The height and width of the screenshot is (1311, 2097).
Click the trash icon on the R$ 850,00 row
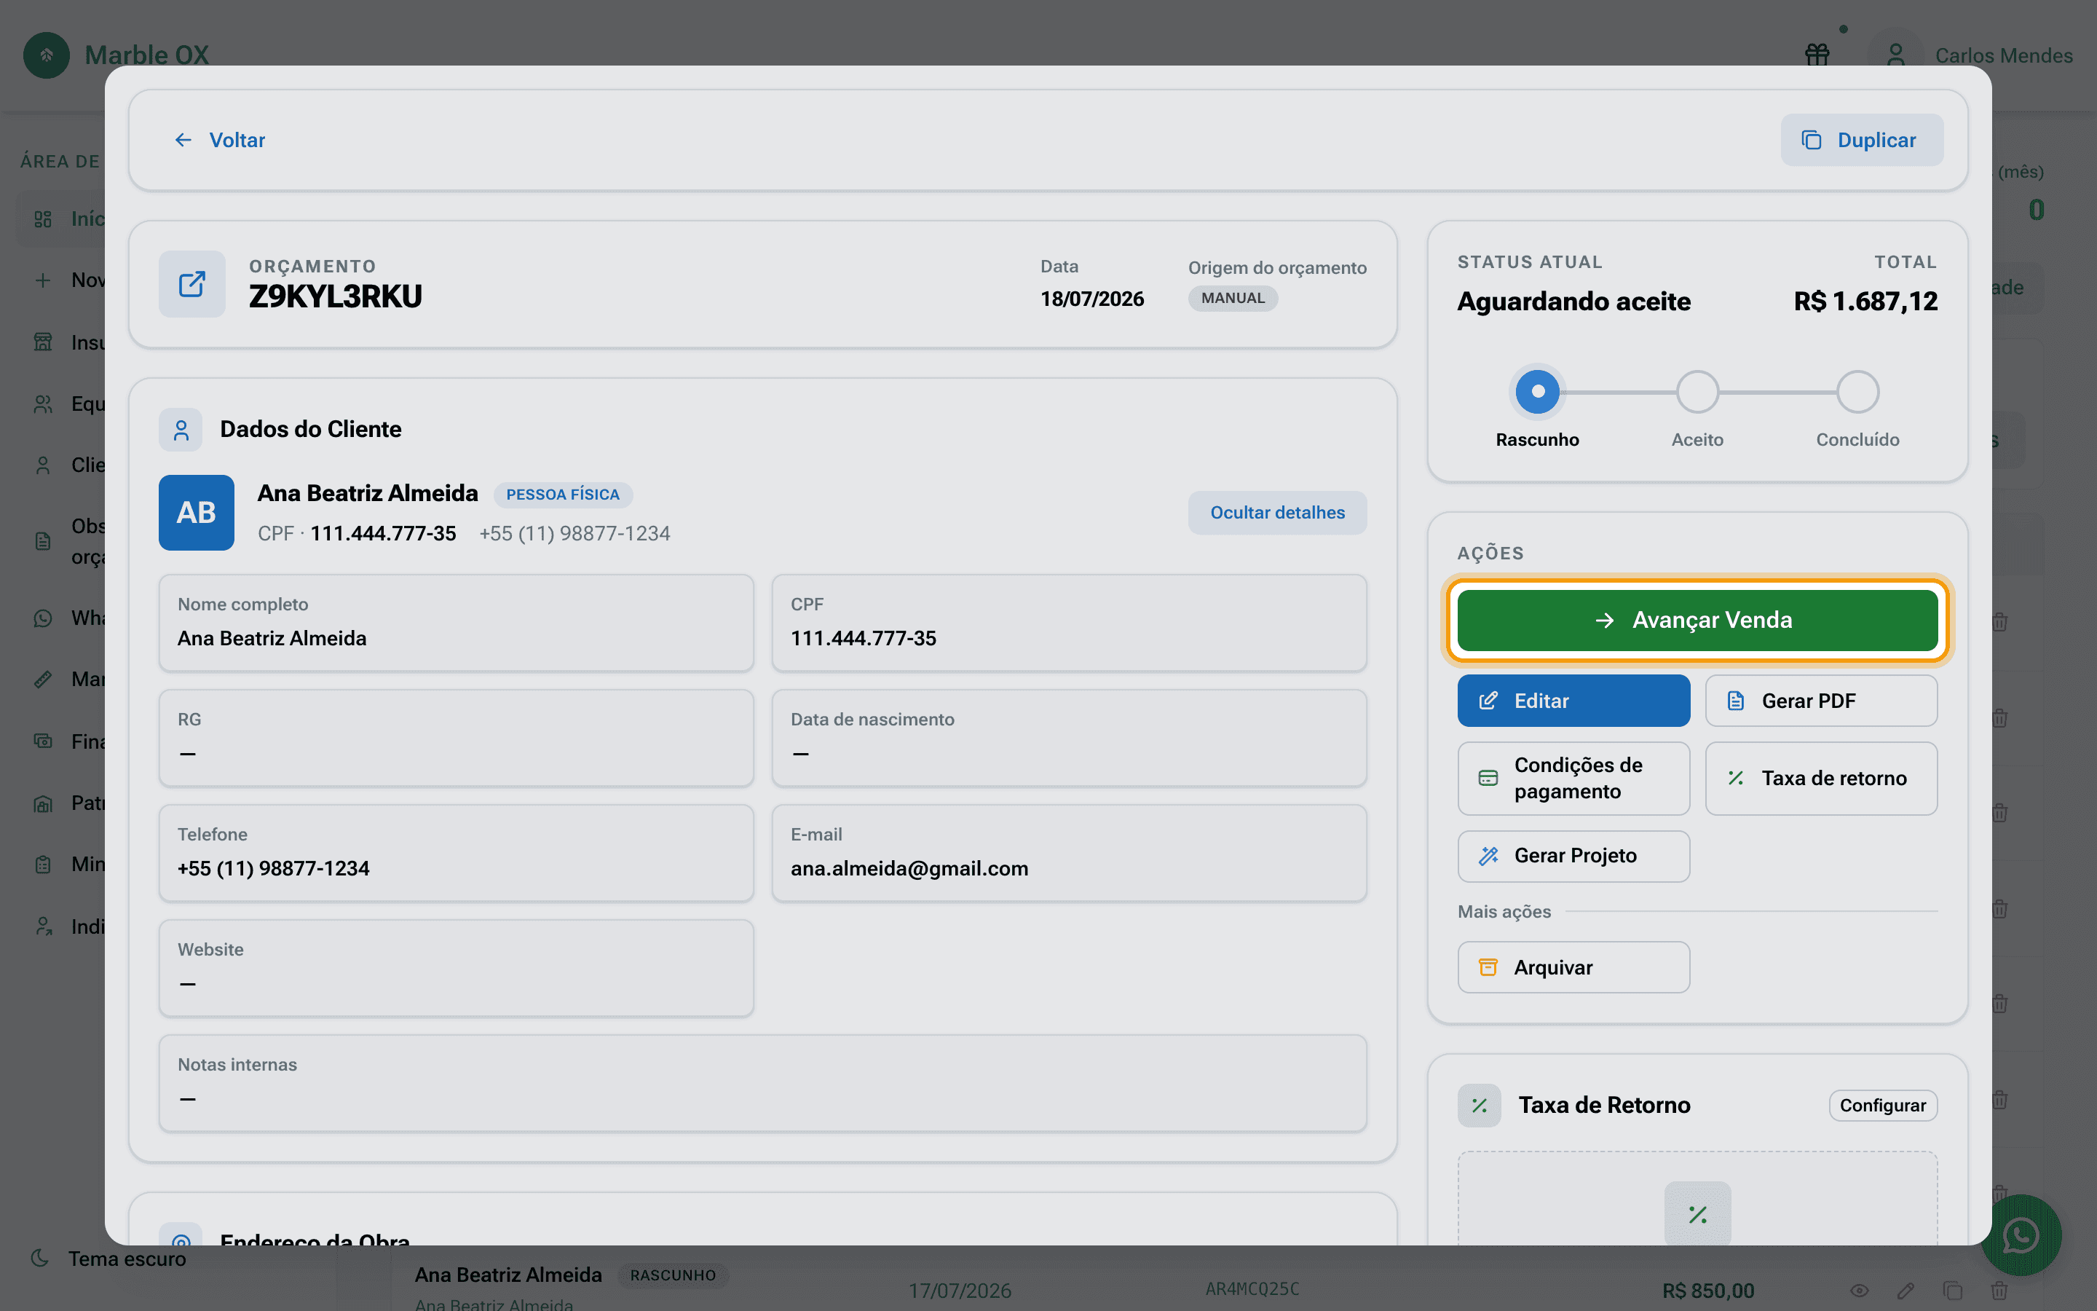click(1999, 1291)
